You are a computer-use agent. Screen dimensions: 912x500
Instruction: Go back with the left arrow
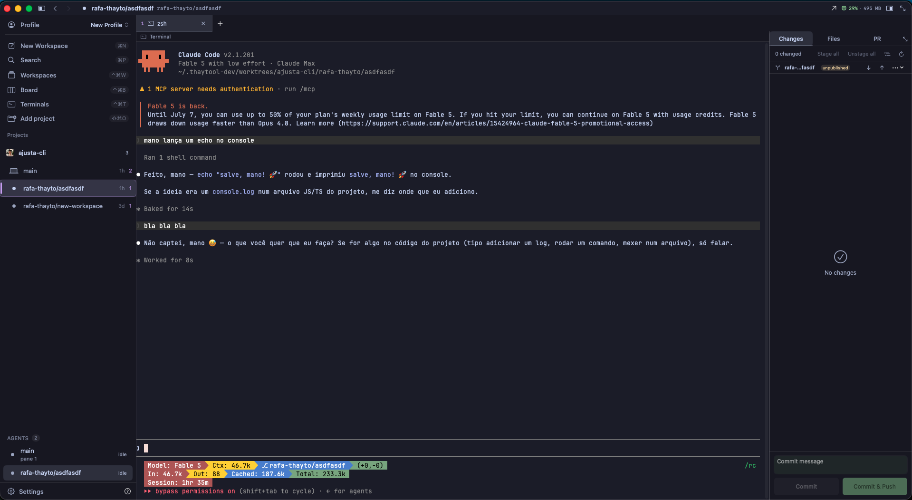pyautogui.click(x=55, y=8)
